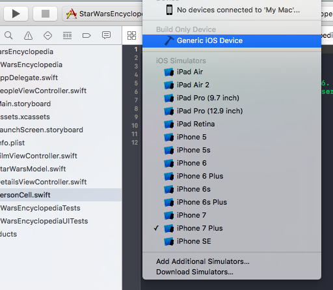Select Generic iOS Device destination
This screenshot has width=333, height=290.
pos(232,40)
